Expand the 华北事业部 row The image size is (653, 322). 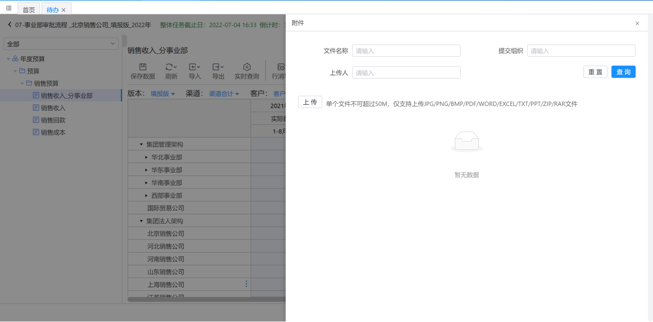(146, 157)
